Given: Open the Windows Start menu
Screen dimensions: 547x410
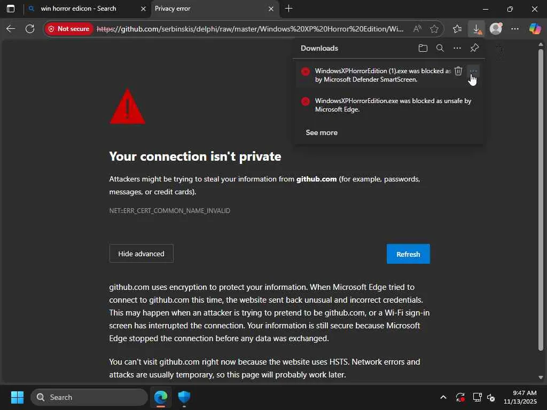Looking at the screenshot, I should coord(17,397).
